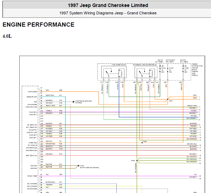Click the A20 connector terminal label under the fuse
Image resolution: width=211 pixels, height=193 pixels.
click(x=180, y=82)
